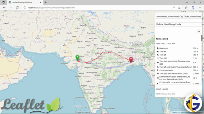
Task: Click the Patna label on map
Action: coord(120,53)
